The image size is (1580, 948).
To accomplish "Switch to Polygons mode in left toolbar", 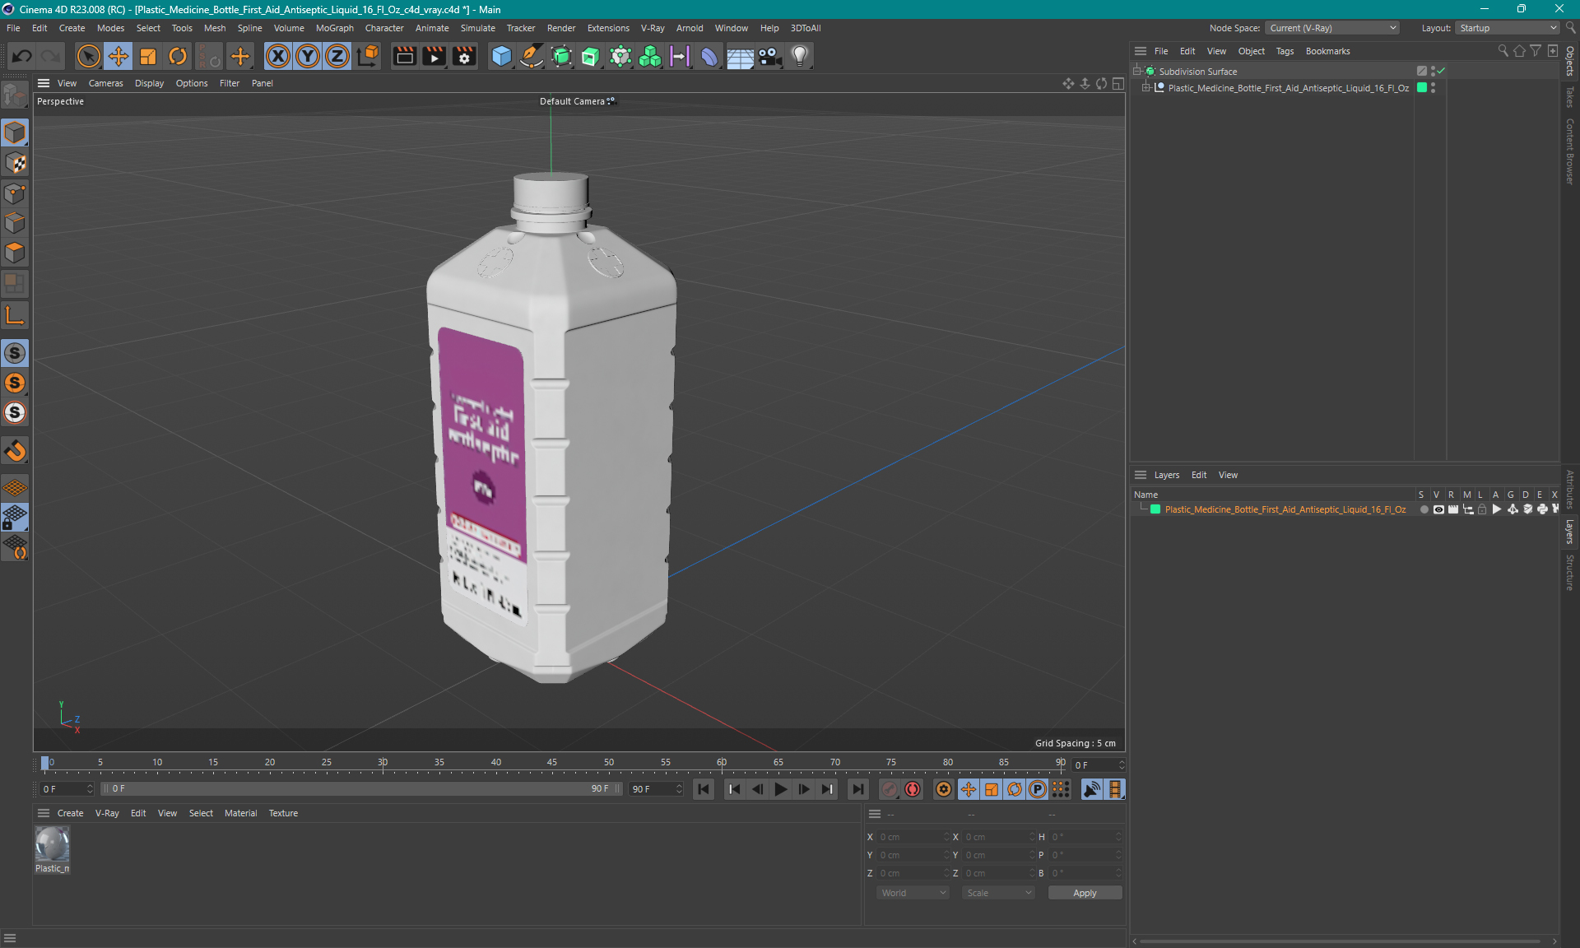I will [x=15, y=253].
